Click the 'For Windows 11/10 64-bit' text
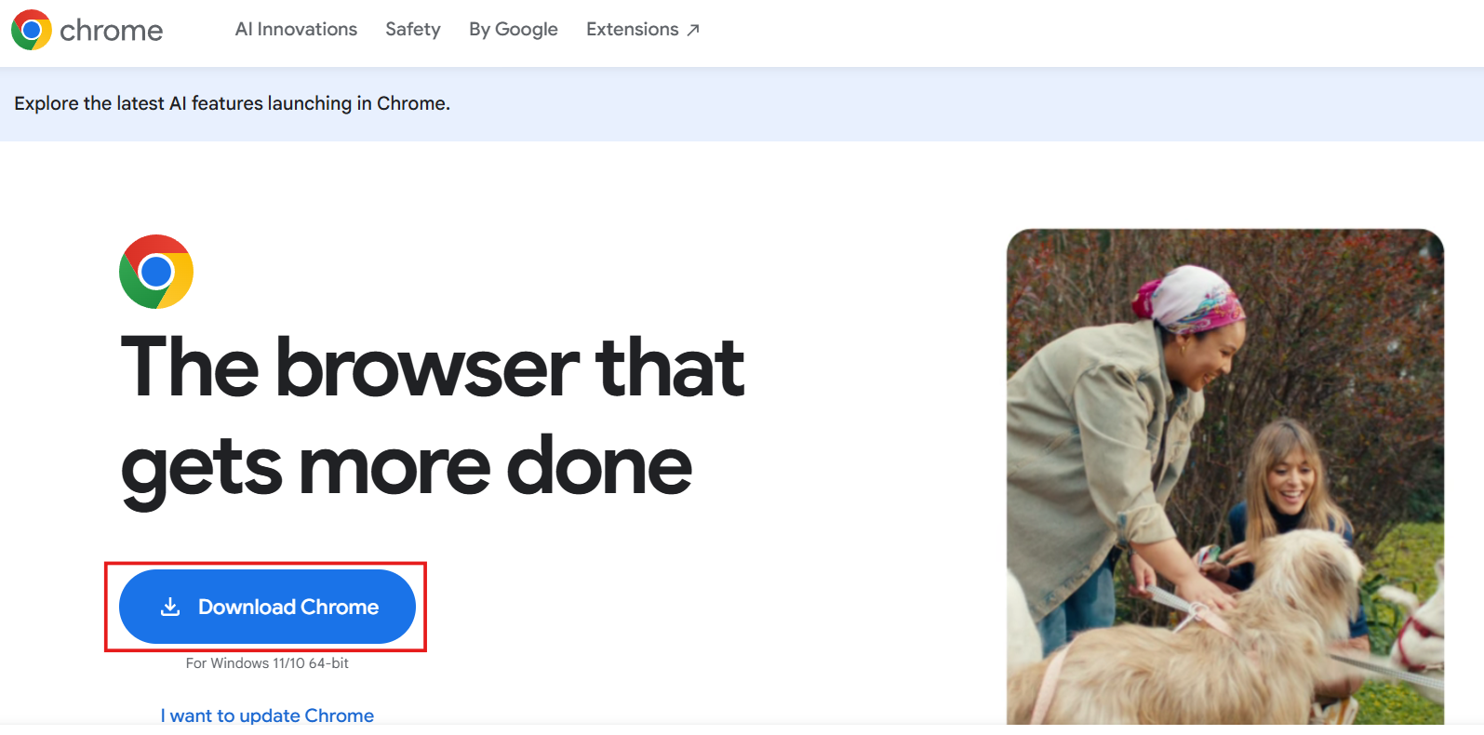Viewport: 1484px width, 735px height. [x=267, y=663]
